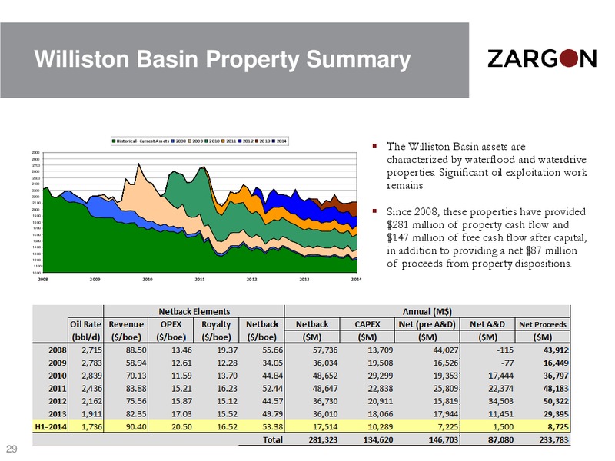
Task: Click highlighted revenue cell '90.40'
Action: (x=136, y=426)
